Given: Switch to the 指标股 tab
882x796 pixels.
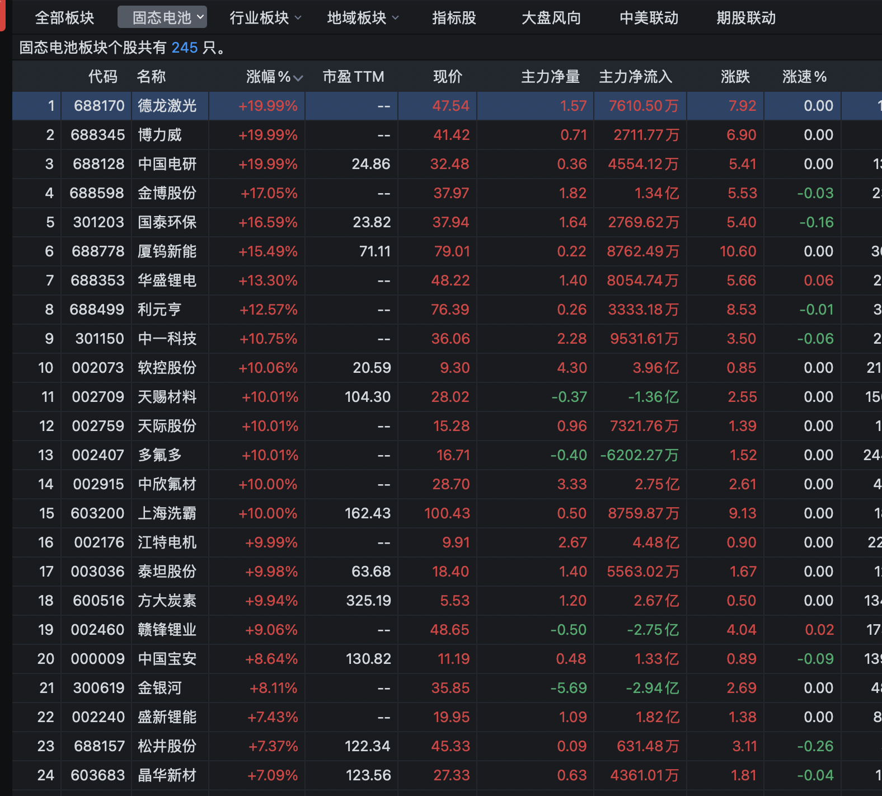Looking at the screenshot, I should click(454, 18).
